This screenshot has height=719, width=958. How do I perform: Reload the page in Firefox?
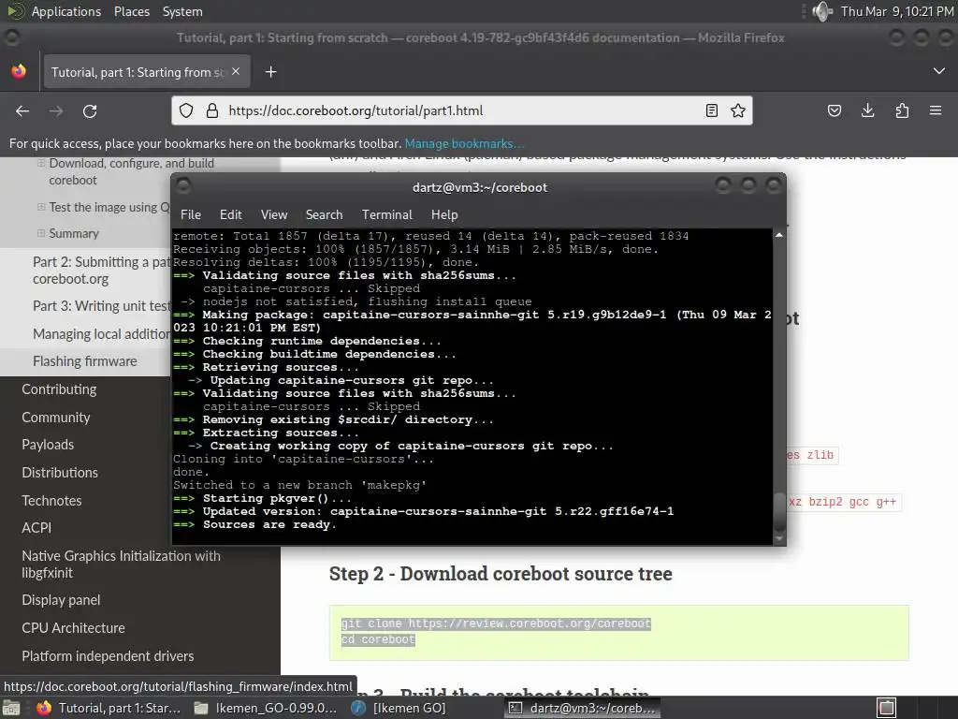point(90,110)
